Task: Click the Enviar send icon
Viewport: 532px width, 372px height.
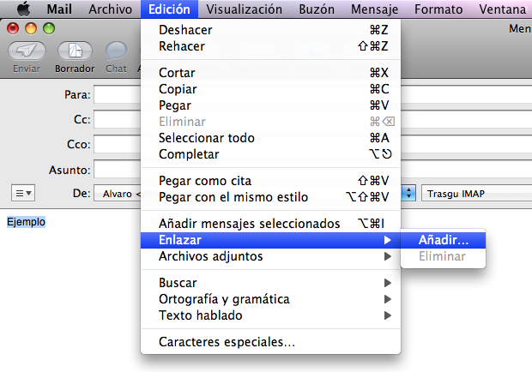Action: click(x=27, y=51)
